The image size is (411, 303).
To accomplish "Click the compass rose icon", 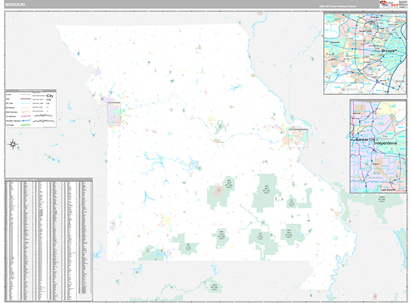I will [12, 144].
